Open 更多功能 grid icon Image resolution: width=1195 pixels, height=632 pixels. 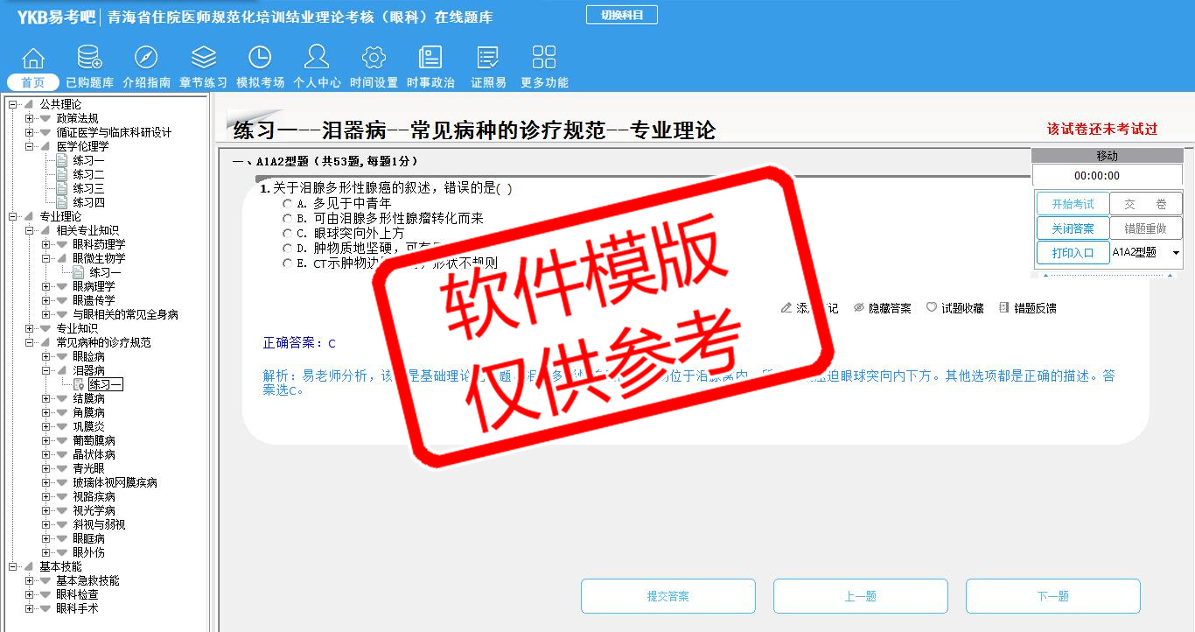coord(543,60)
